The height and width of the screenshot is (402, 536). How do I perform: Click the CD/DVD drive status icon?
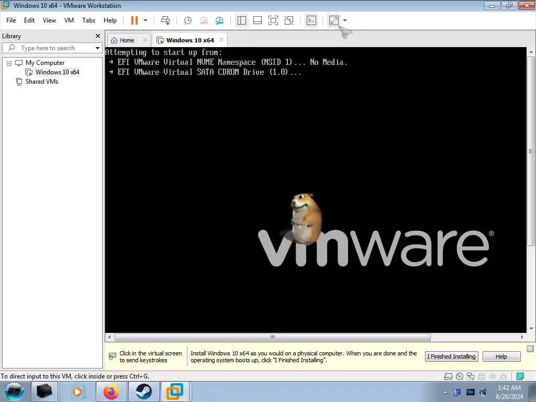click(x=460, y=377)
